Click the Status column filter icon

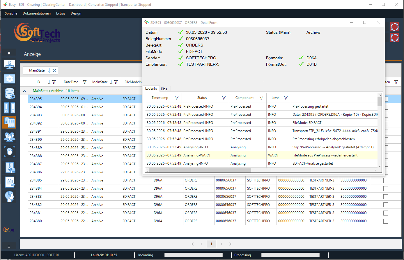[x=224, y=98]
